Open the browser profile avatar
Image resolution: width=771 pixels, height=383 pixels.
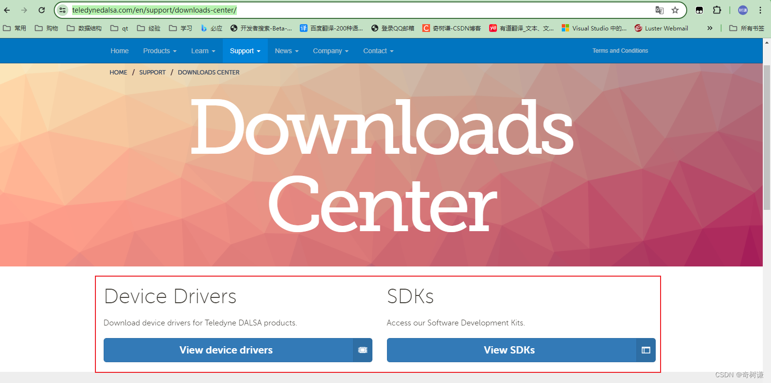[x=743, y=10]
